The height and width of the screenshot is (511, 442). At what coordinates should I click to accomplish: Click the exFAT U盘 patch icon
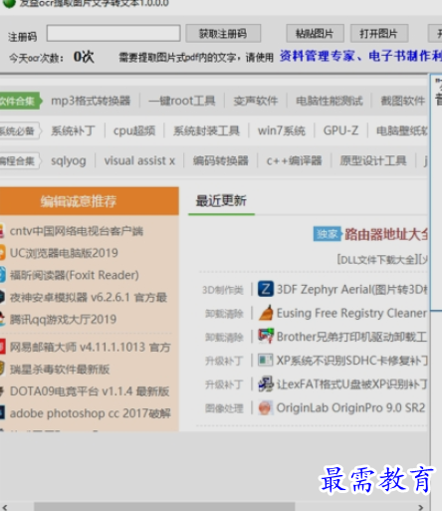coord(266,383)
